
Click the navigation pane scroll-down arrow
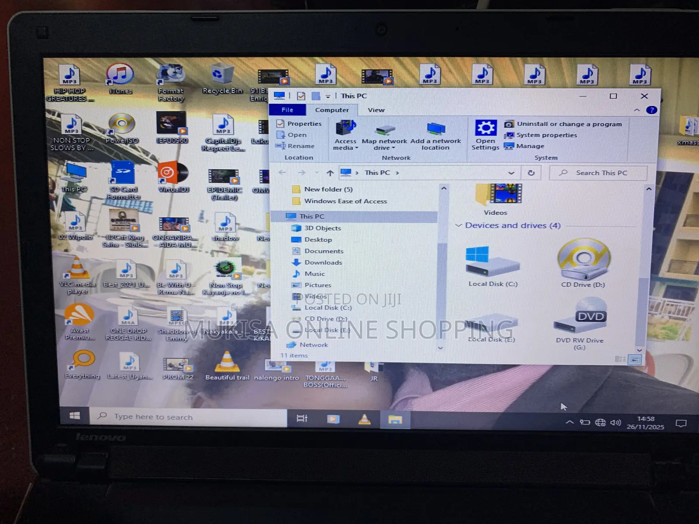[440, 348]
